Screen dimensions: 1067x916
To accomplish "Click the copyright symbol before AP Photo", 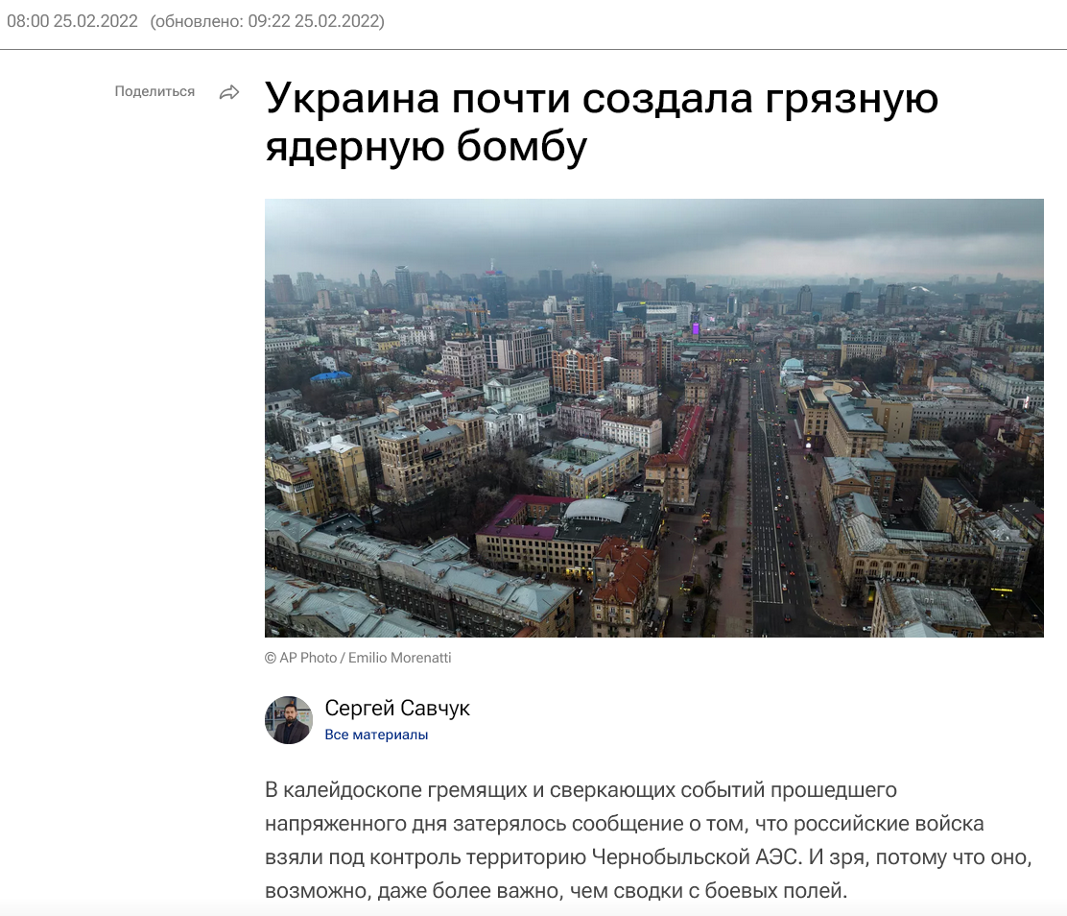I will tap(270, 658).
